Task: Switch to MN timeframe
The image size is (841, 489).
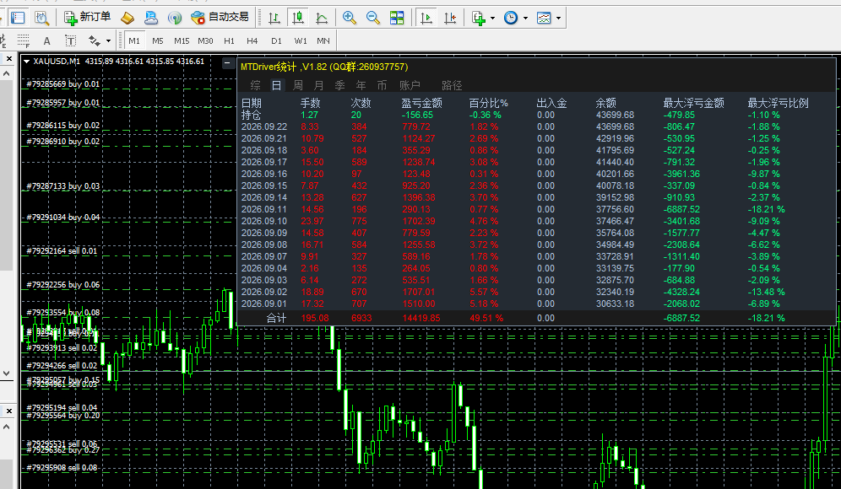Action: [323, 40]
